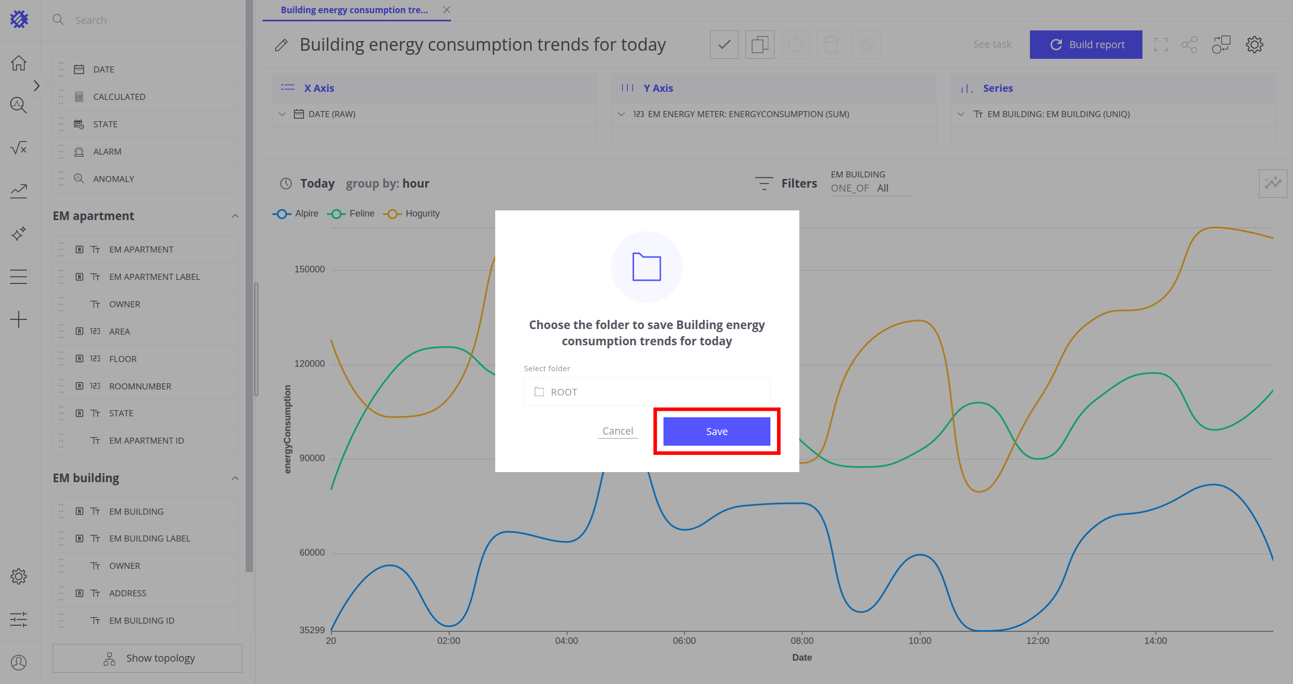Select the FLOOR field row
The image size is (1293, 684).
coord(145,359)
